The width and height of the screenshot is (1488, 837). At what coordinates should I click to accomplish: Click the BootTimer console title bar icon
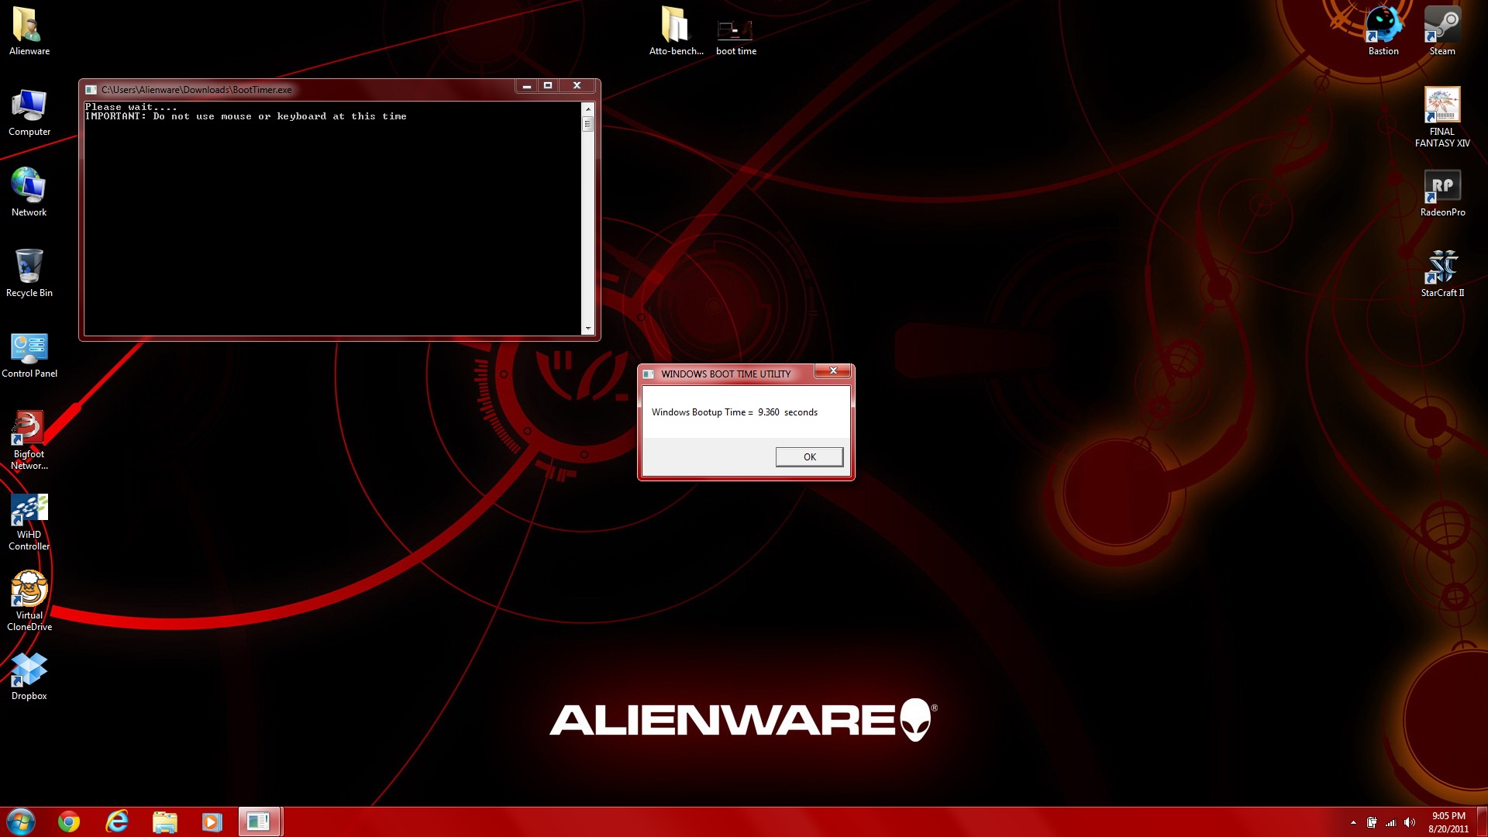[x=91, y=90]
